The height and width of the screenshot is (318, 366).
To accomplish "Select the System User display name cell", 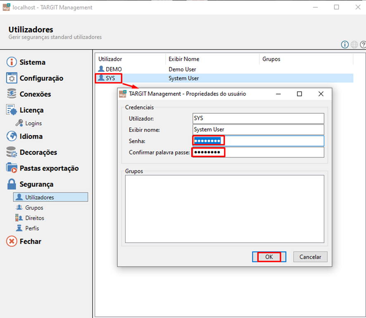I will point(184,78).
